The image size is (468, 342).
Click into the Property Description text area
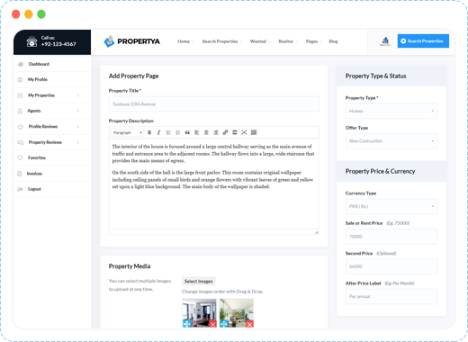tap(214, 184)
